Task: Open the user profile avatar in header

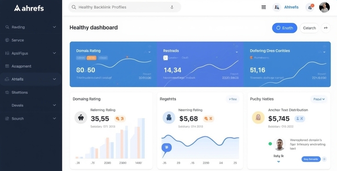Action: [324, 7]
